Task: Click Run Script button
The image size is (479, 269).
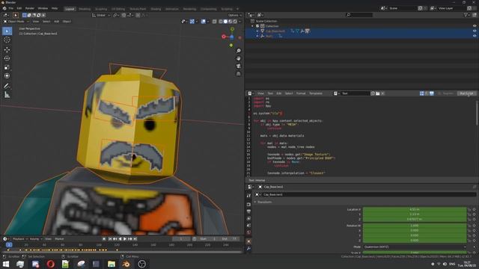Action: [466, 93]
